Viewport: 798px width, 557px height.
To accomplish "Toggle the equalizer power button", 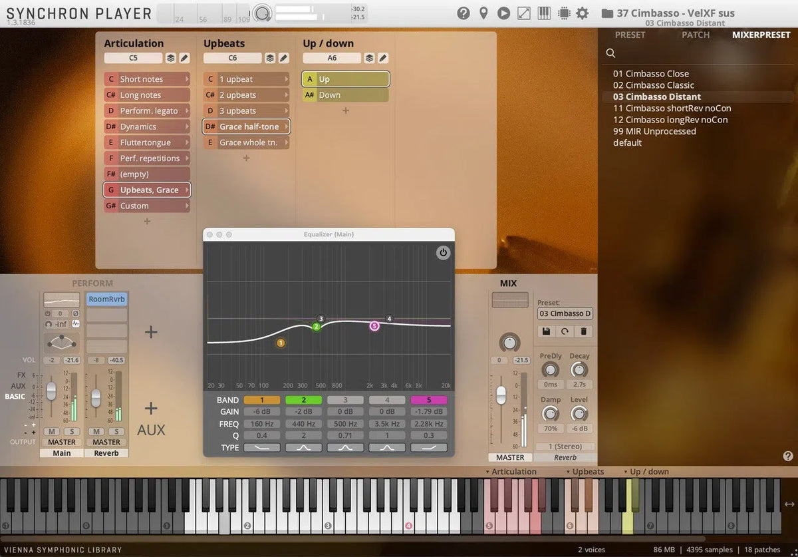I will (443, 253).
